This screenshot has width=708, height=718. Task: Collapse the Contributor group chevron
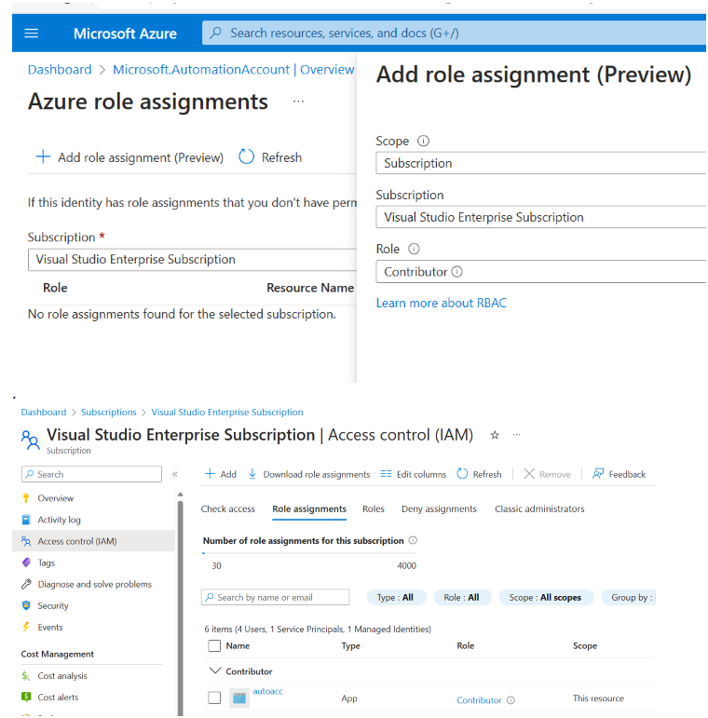point(214,671)
